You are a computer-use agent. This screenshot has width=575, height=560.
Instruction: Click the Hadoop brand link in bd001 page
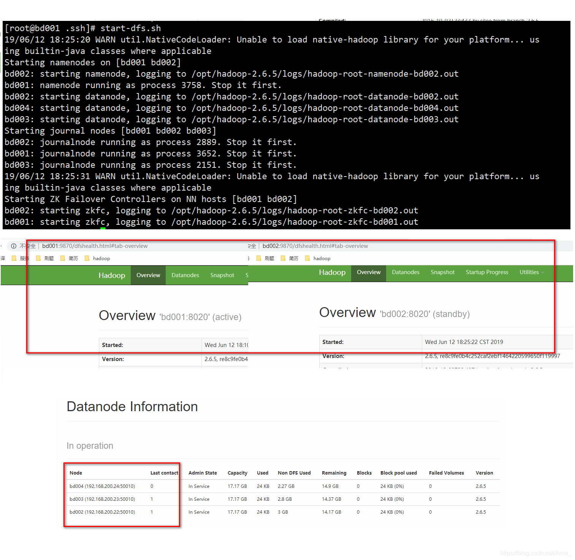[112, 275]
